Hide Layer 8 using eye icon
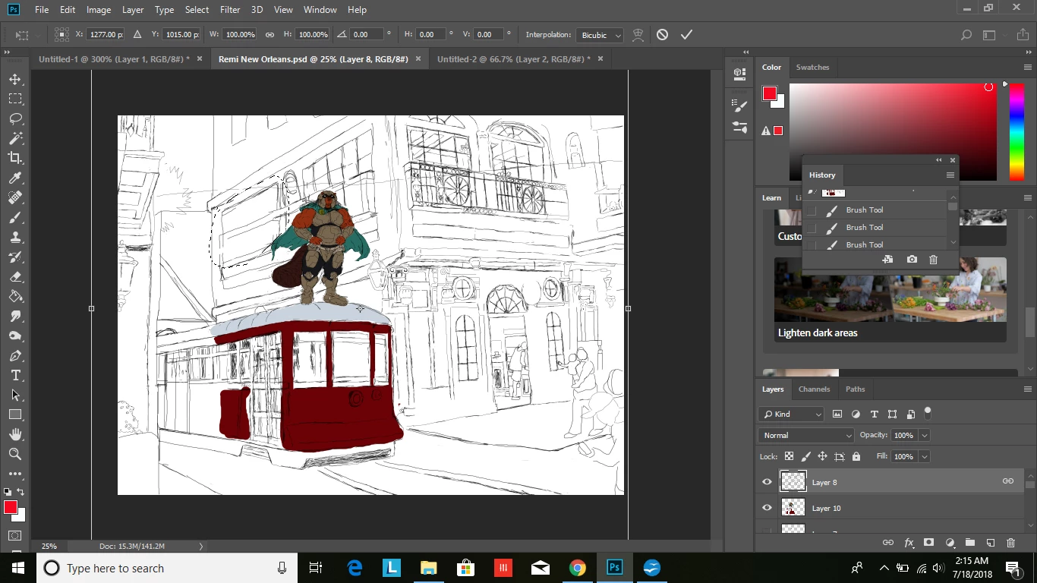 coord(767,482)
